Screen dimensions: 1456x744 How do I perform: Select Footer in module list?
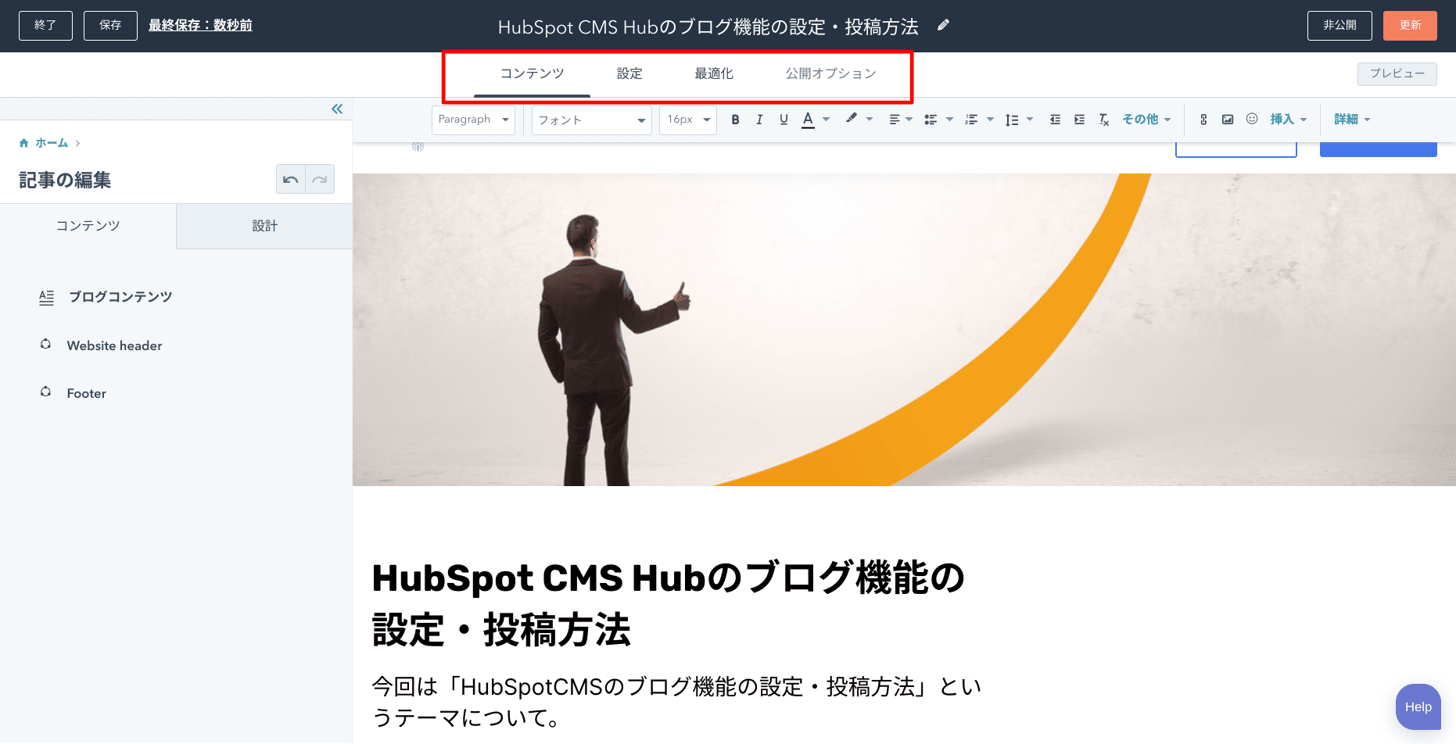pos(87,393)
